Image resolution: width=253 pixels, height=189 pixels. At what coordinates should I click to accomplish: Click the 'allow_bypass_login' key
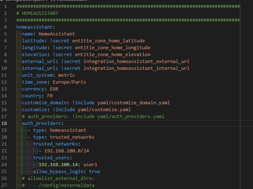(58, 172)
